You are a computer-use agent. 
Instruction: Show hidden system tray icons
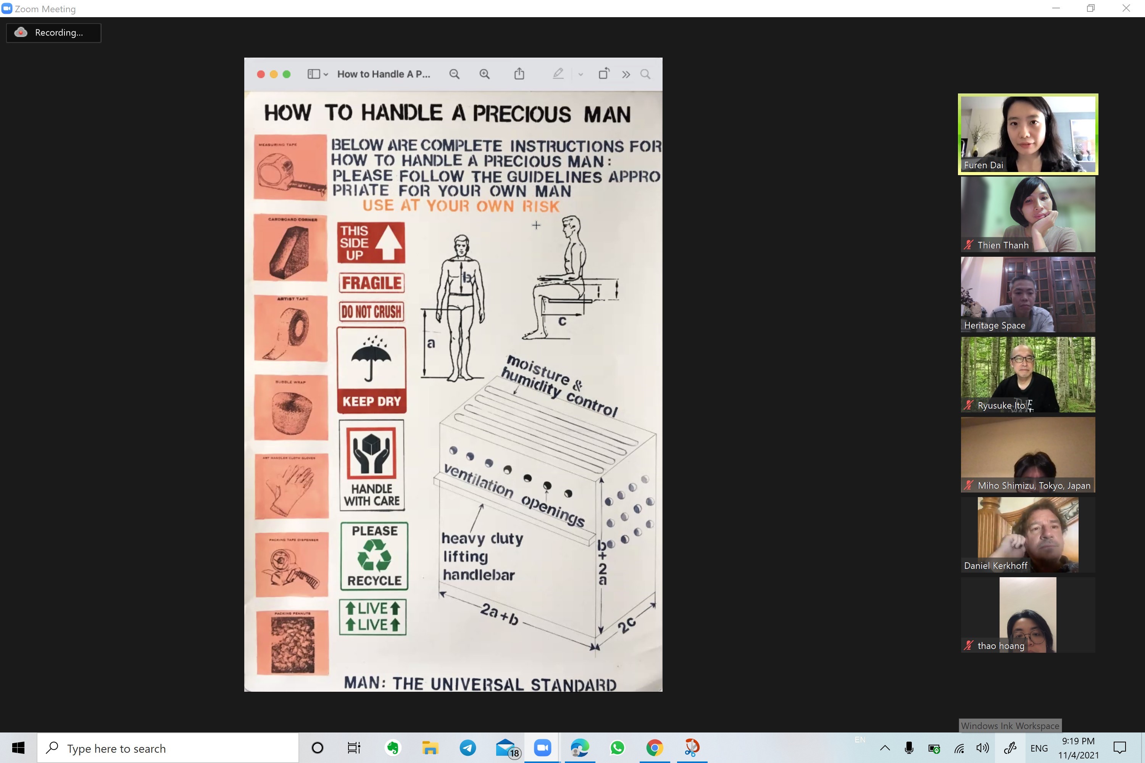[885, 748]
